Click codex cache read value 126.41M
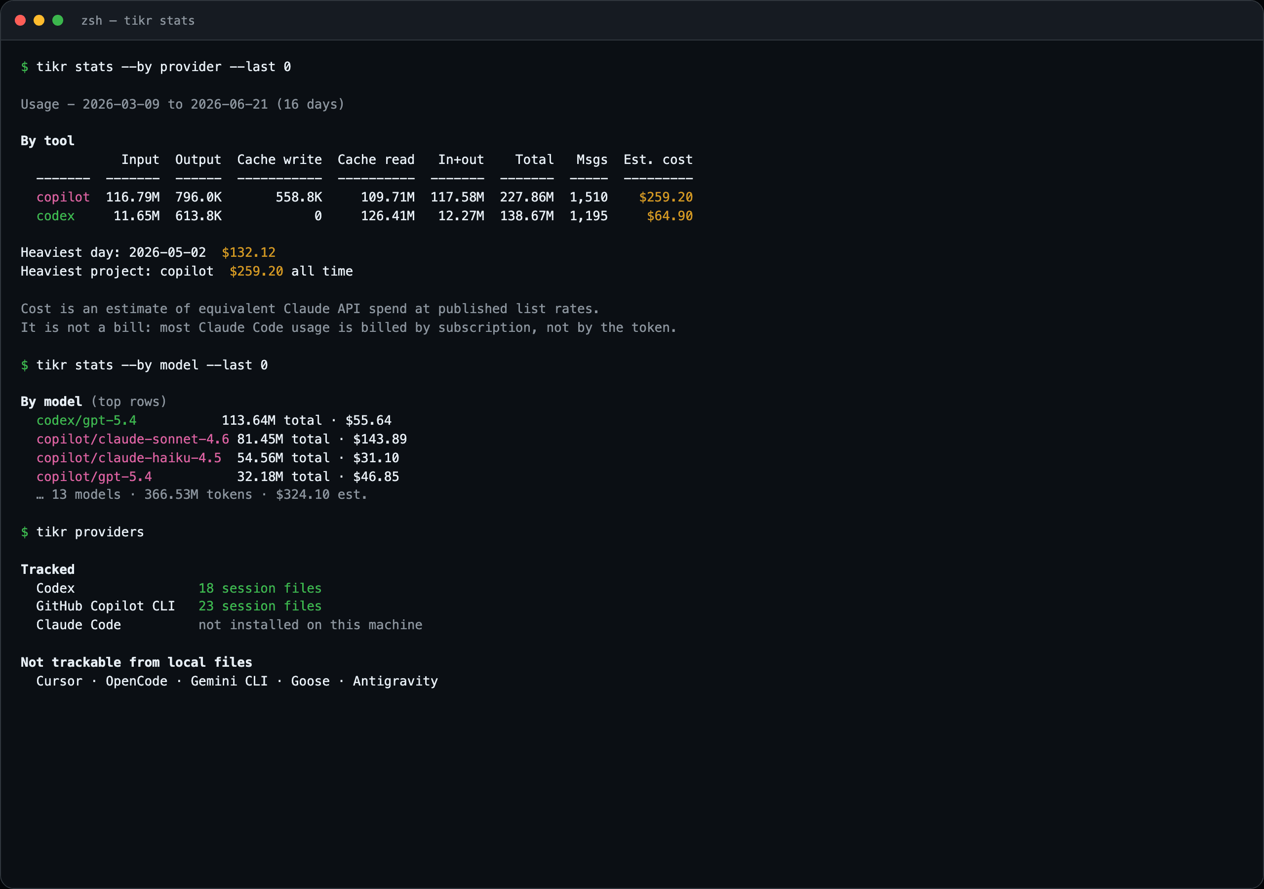Image resolution: width=1264 pixels, height=889 pixels. [x=388, y=216]
